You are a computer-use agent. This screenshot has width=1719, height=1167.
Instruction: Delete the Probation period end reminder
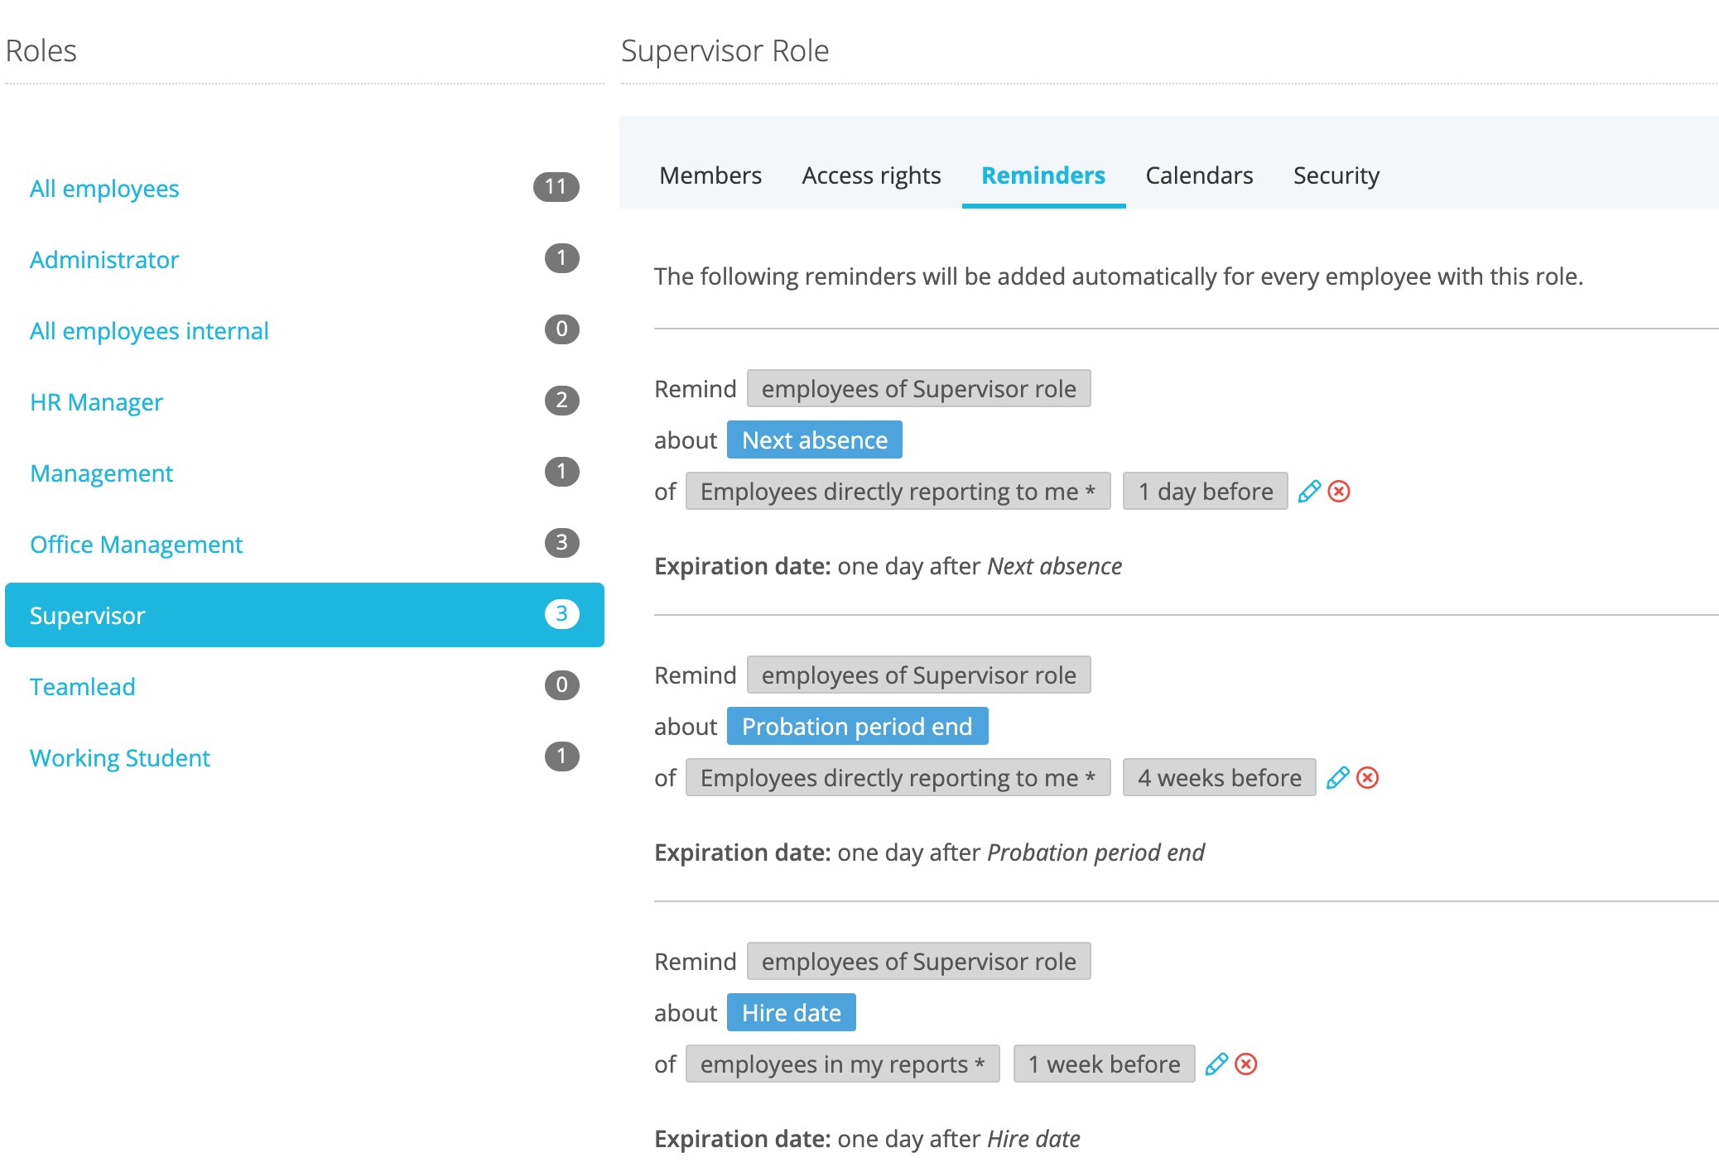point(1367,778)
